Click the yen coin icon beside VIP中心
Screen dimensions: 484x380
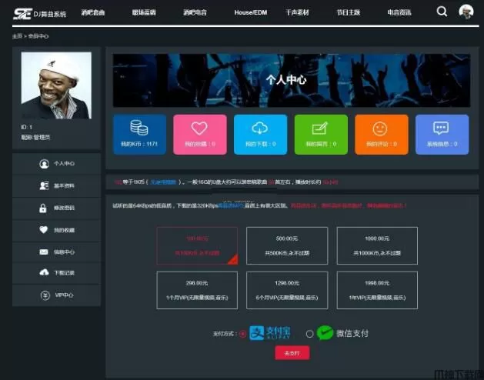45,295
